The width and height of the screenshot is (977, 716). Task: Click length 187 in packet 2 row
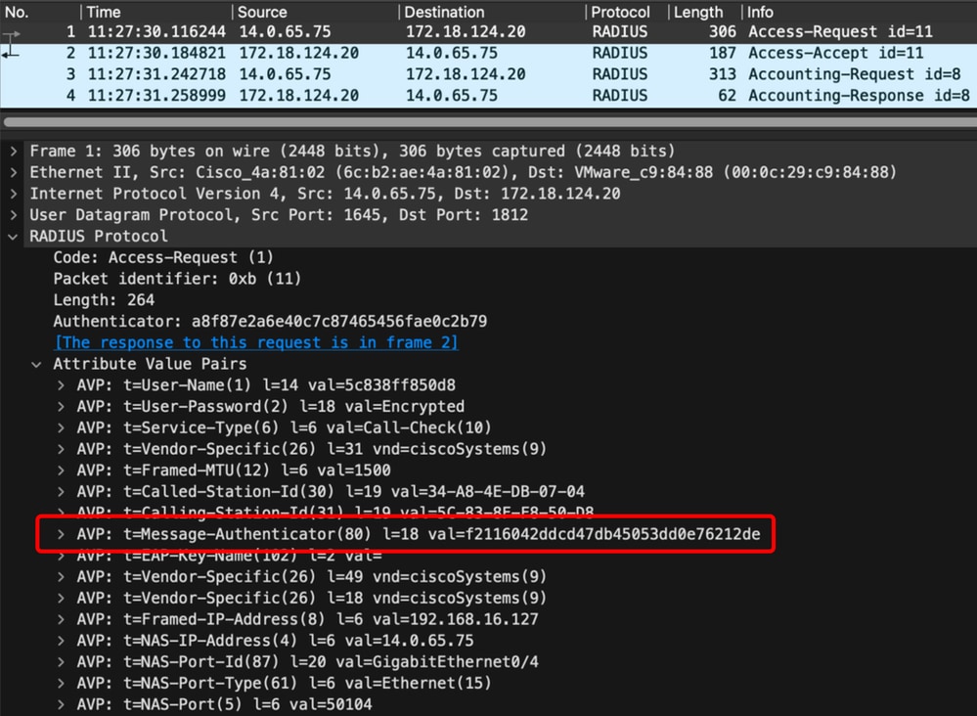tap(722, 53)
